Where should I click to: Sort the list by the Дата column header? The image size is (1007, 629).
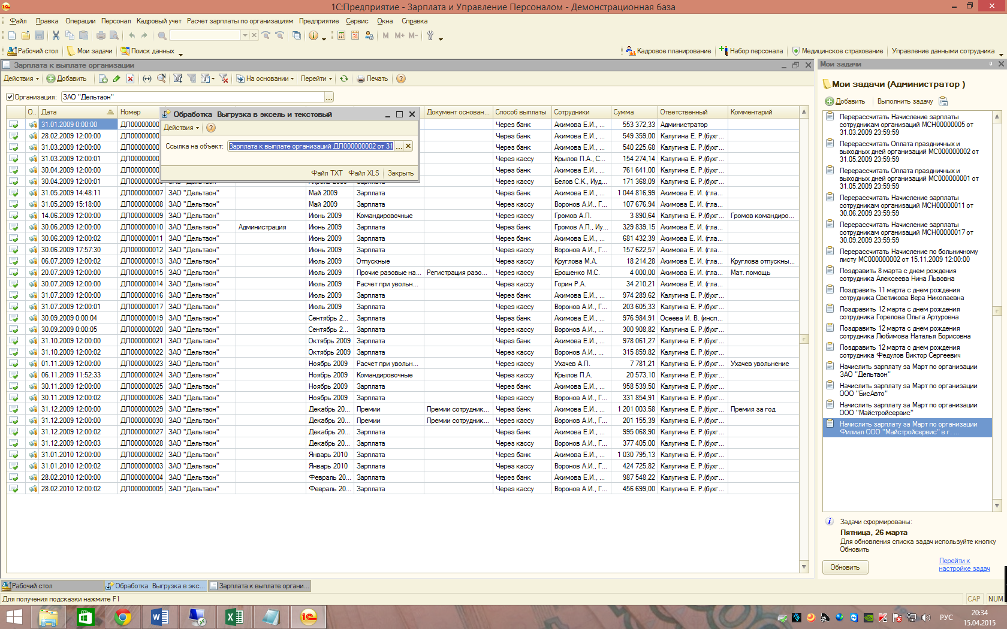pos(77,112)
